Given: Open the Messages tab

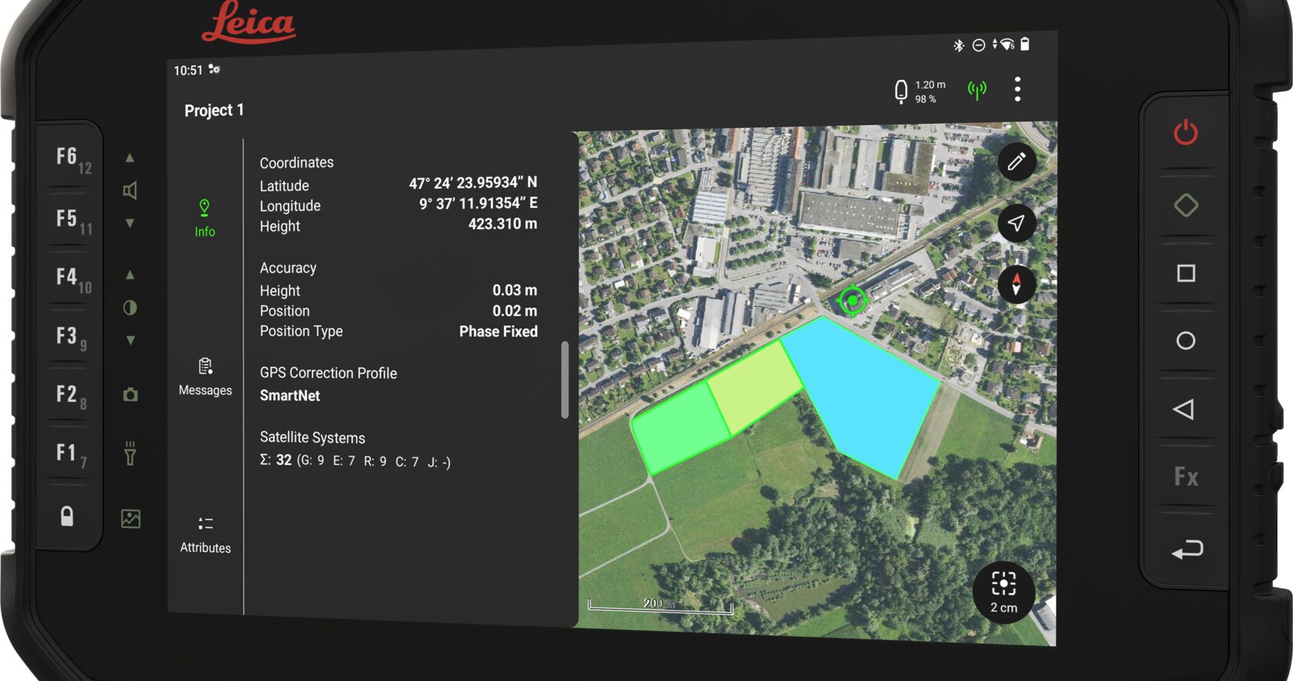Looking at the screenshot, I should tap(205, 376).
